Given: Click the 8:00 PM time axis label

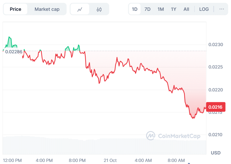Looking at the screenshot, I should [x=77, y=160].
